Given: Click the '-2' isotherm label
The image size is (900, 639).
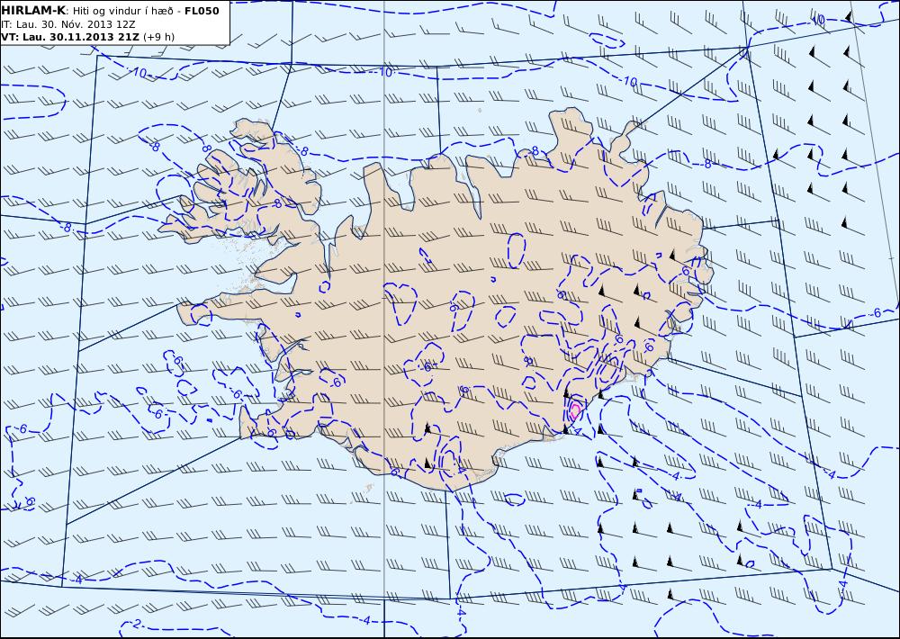Looking at the screenshot, I should (x=136, y=624).
